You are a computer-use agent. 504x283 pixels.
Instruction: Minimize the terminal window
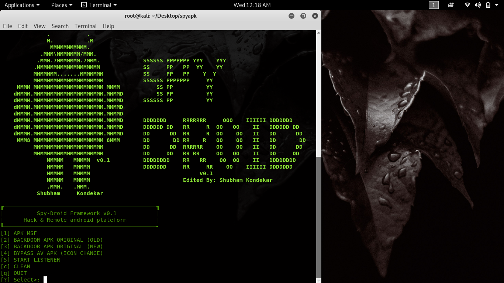291,16
